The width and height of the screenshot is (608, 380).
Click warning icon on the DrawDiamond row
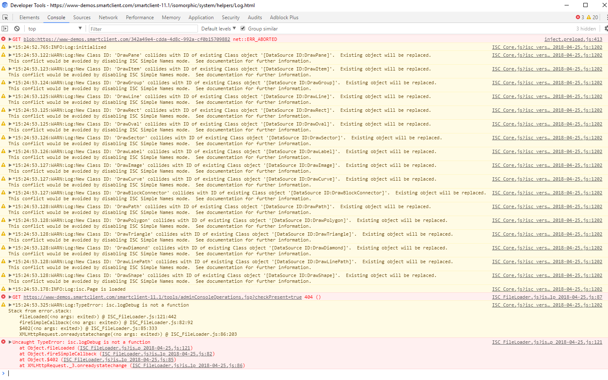(x=3, y=248)
